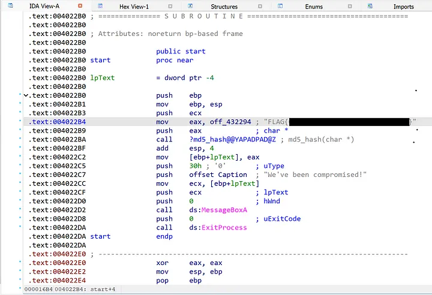Click the 'char *' comment after push eax

coord(276,131)
